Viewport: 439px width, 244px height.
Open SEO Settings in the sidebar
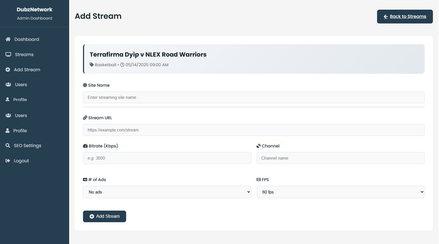(x=35, y=145)
